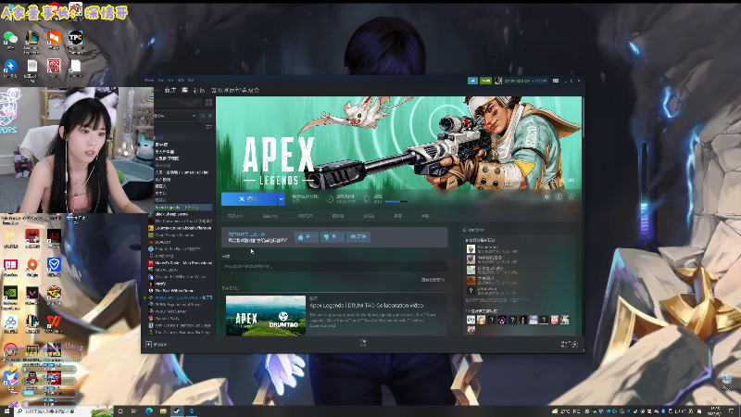Click the green notifications button in Steam header
This screenshot has height=417, width=741.
[485, 81]
